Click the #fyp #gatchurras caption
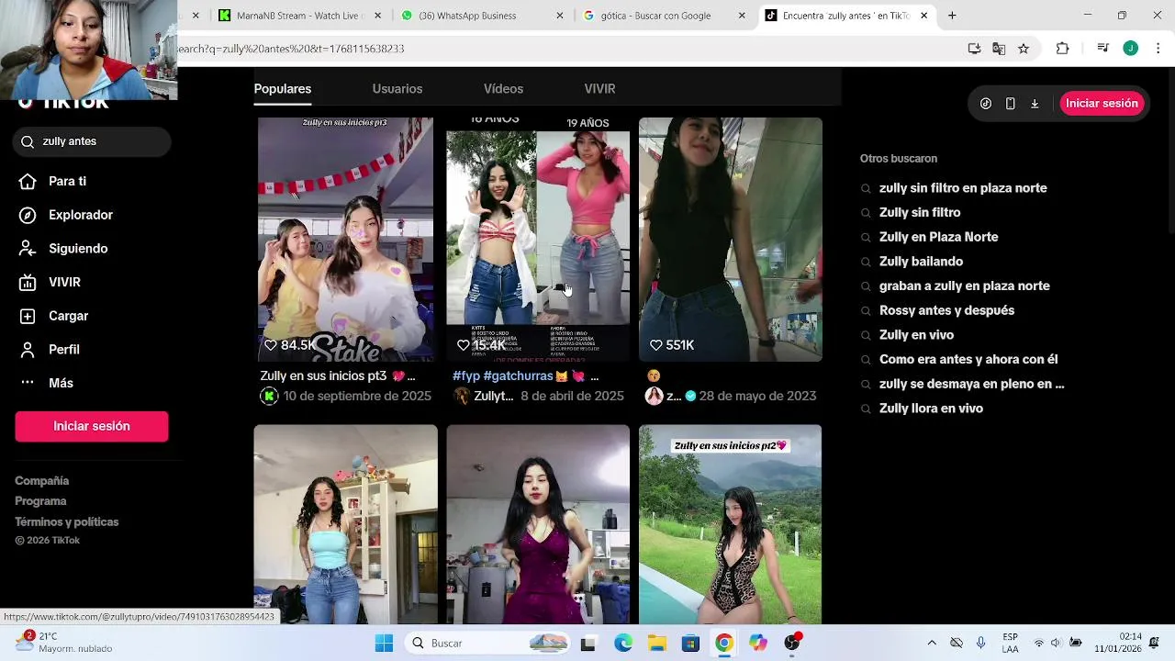The width and height of the screenshot is (1175, 661). 525,376
